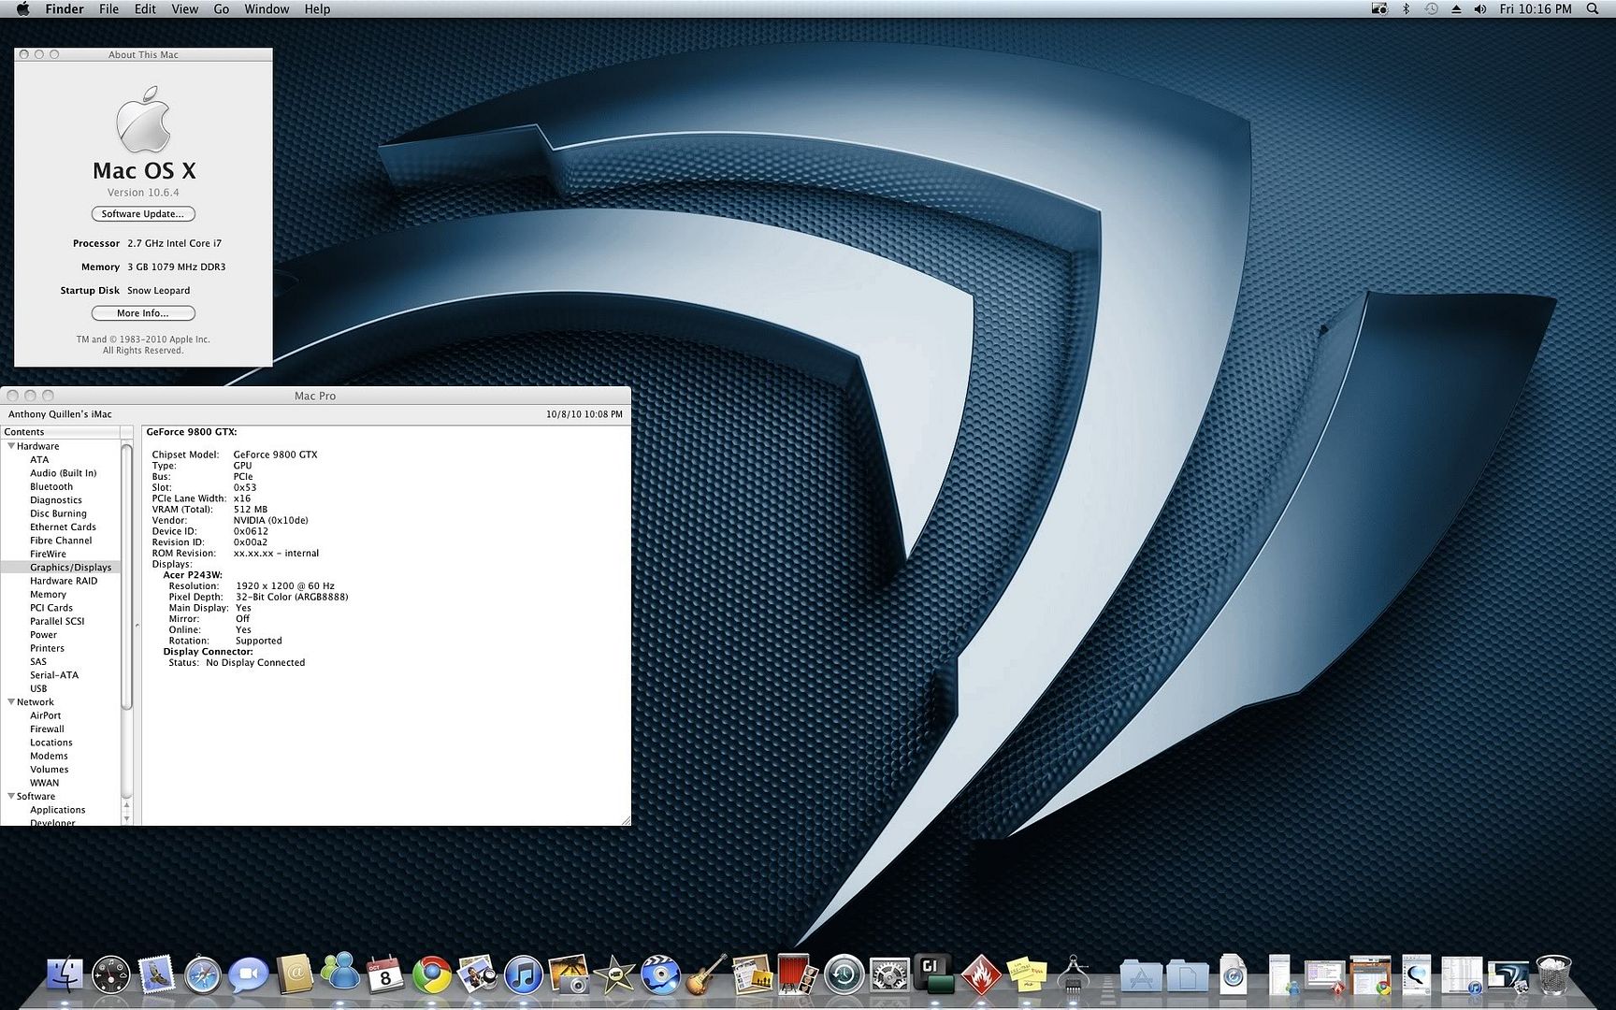Launch the GI app icon in Dock

point(934,974)
